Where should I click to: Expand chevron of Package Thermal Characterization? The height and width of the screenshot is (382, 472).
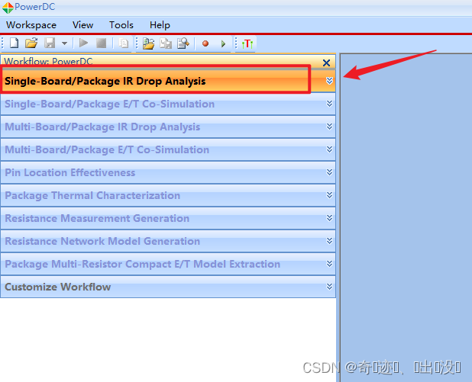[x=329, y=195]
